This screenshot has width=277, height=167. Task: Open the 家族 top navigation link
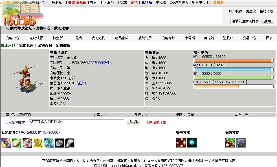[x=124, y=3]
